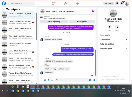Expand the Chat members section

[113, 40]
